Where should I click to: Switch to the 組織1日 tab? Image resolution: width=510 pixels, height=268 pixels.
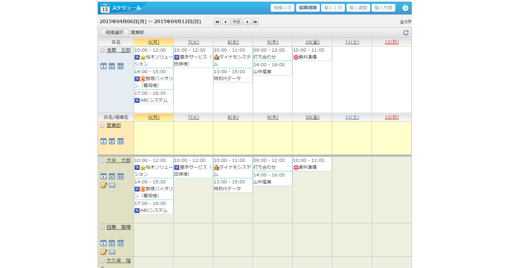(283, 8)
